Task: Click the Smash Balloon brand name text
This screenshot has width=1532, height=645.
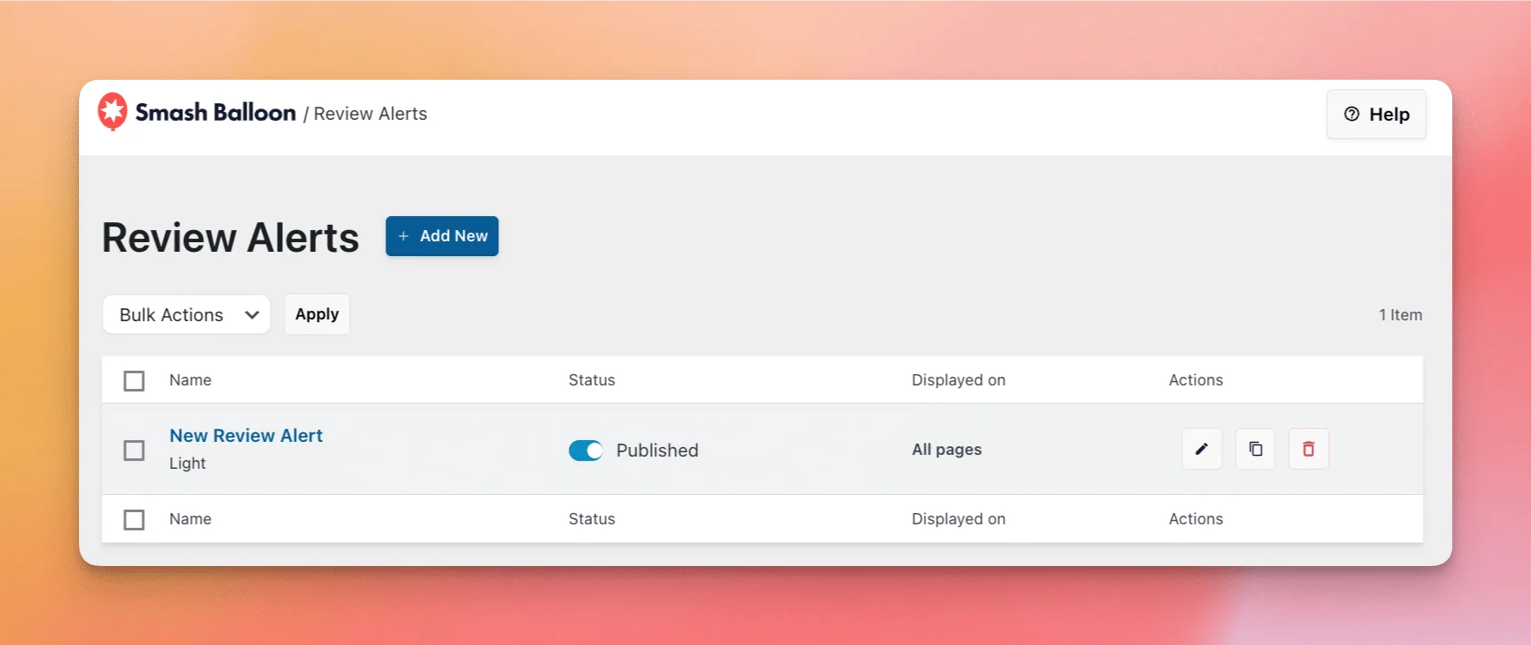Action: pyautogui.click(x=215, y=113)
